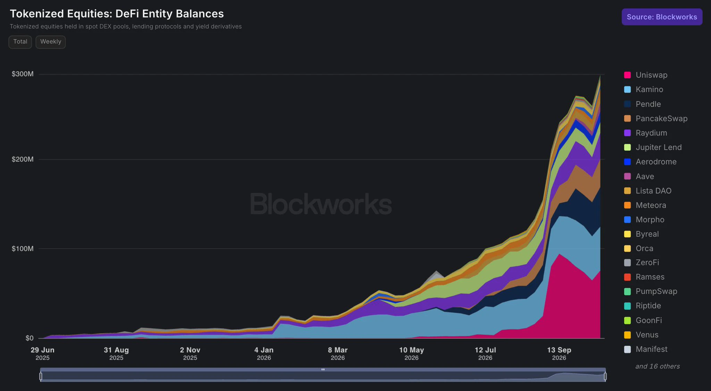
Task: Click the Ramses red legend swatch
Action: click(627, 277)
